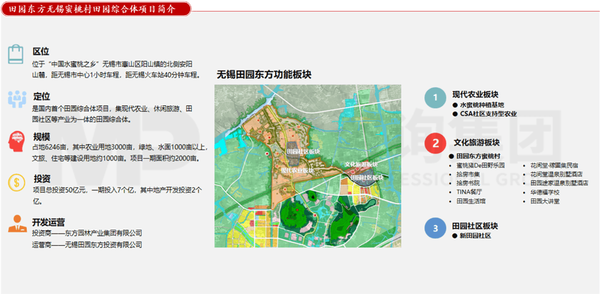
Task: Click the 田园途家温泉别墅酒店 list item
Action: pos(559,183)
